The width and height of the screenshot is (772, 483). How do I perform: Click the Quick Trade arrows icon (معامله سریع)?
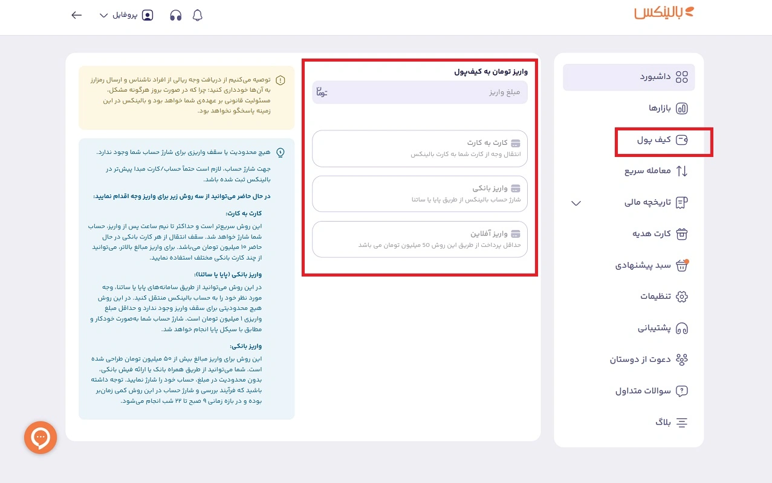click(682, 171)
